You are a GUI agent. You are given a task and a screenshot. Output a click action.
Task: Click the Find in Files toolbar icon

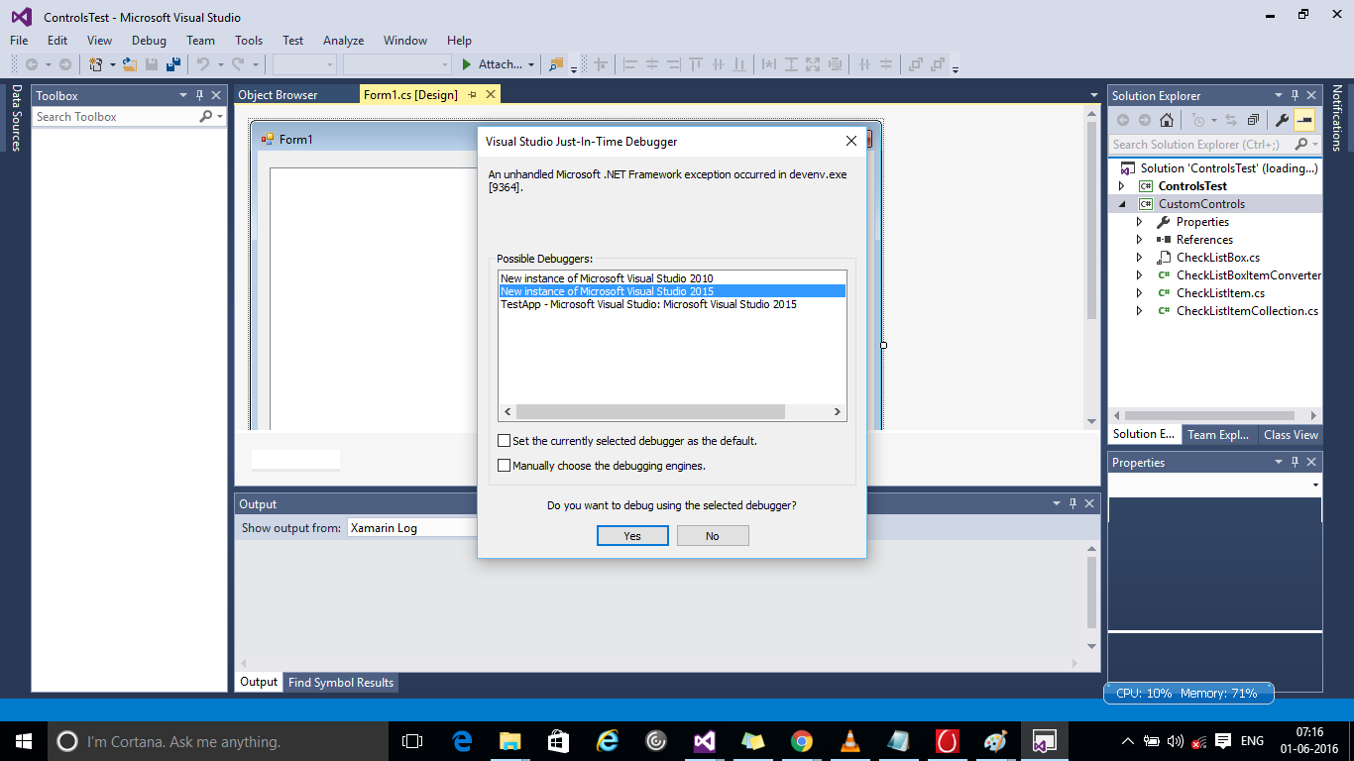coord(555,64)
